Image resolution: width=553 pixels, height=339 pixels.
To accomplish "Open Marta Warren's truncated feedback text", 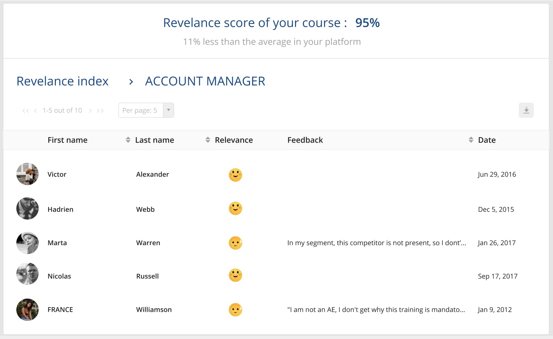I will point(376,243).
